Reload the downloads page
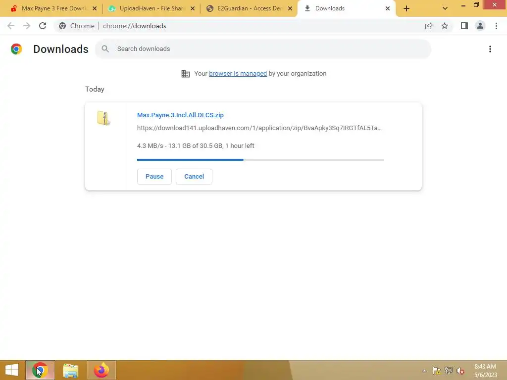This screenshot has width=507, height=380. point(43,26)
